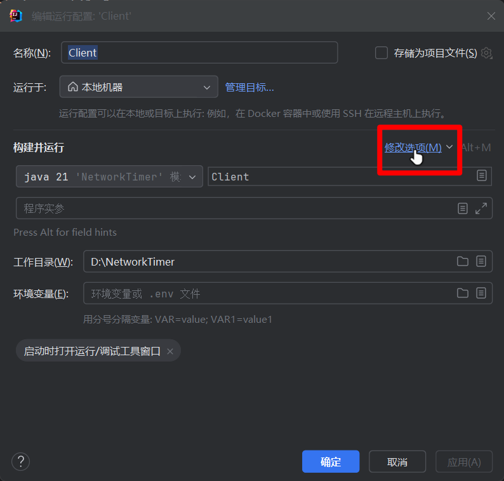
Task: Open the help question mark icon
Action: pyautogui.click(x=21, y=461)
